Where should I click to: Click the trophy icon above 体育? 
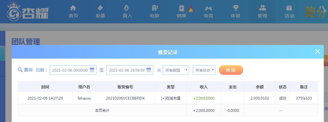click(x=236, y=8)
